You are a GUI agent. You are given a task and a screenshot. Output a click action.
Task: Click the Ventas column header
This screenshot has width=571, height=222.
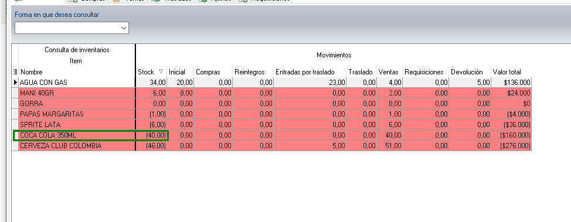coord(389,72)
